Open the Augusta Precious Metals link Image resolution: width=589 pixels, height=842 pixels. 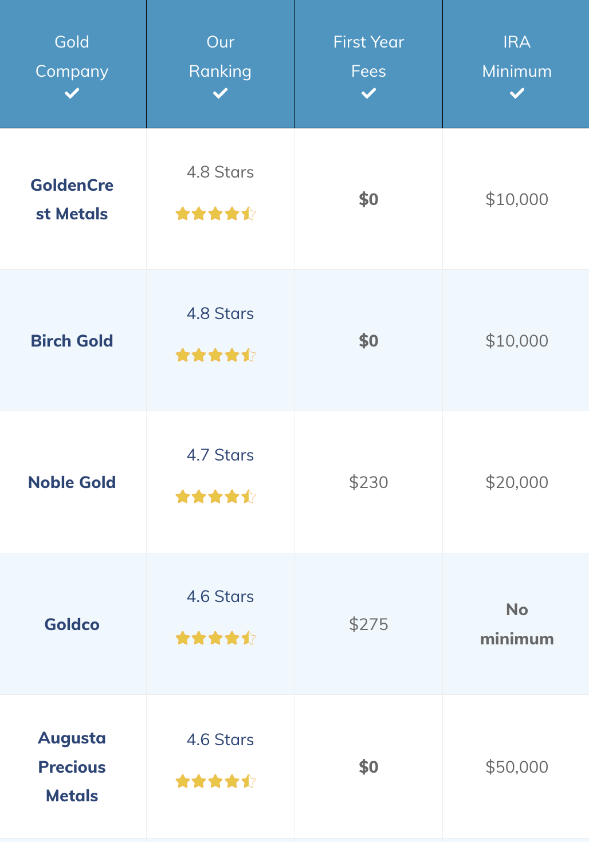coord(72,767)
